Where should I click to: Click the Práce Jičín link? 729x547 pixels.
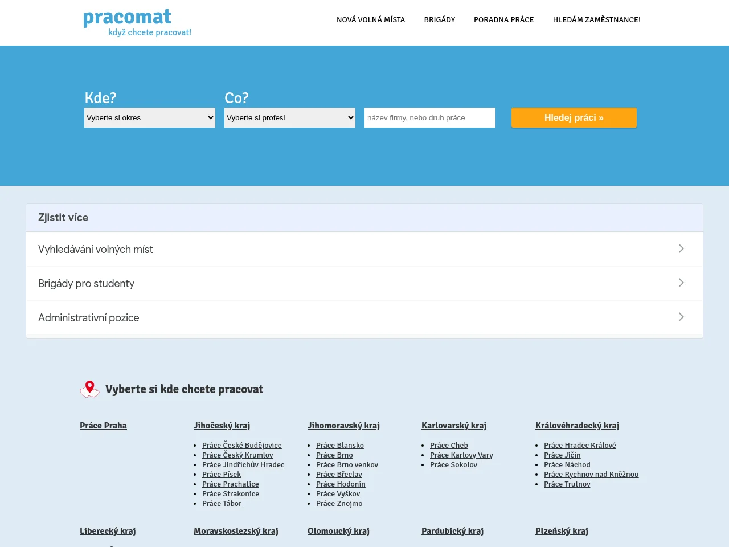point(562,455)
